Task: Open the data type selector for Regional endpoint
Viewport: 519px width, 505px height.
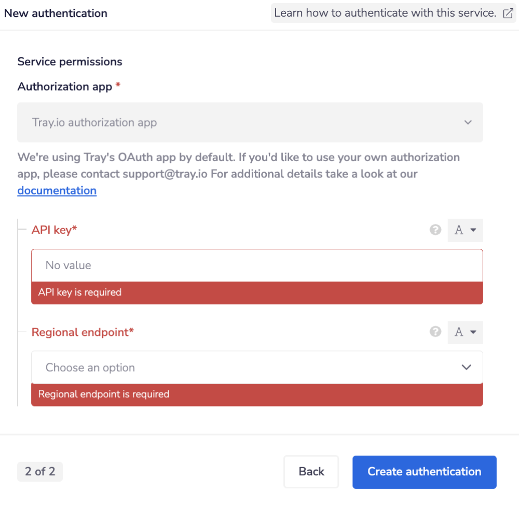Action: tap(465, 332)
